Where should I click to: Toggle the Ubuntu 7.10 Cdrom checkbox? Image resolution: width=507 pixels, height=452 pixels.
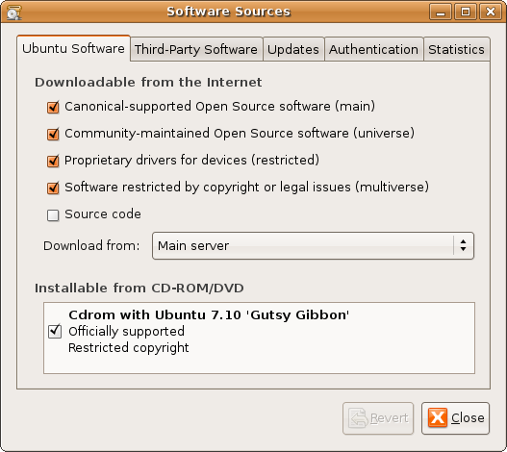coord(55,331)
